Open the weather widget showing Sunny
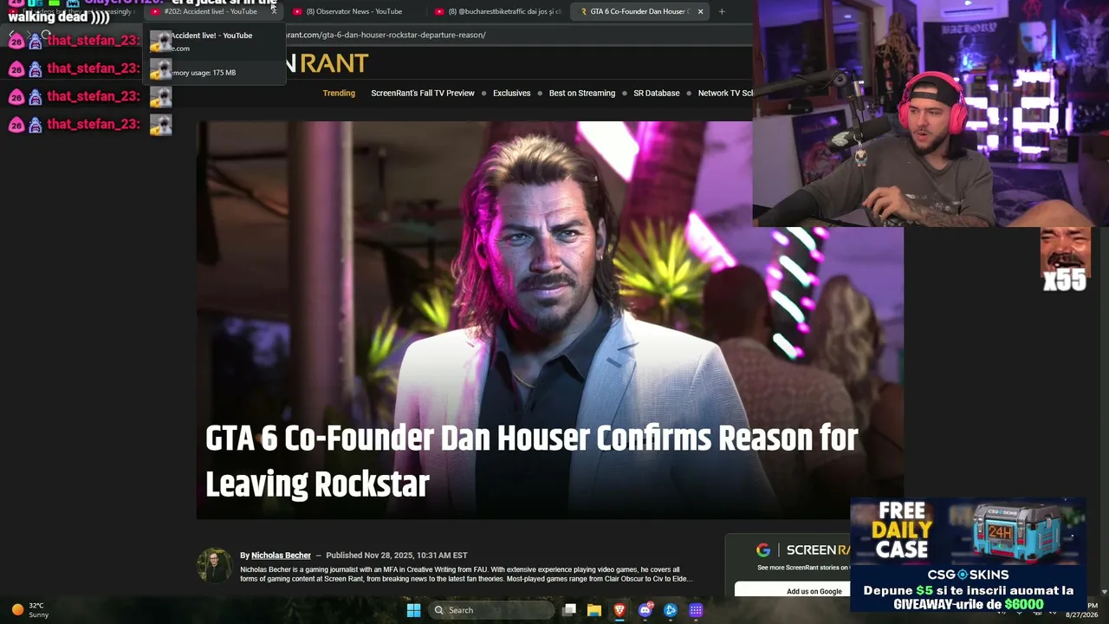Image resolution: width=1109 pixels, height=624 pixels. [29, 610]
